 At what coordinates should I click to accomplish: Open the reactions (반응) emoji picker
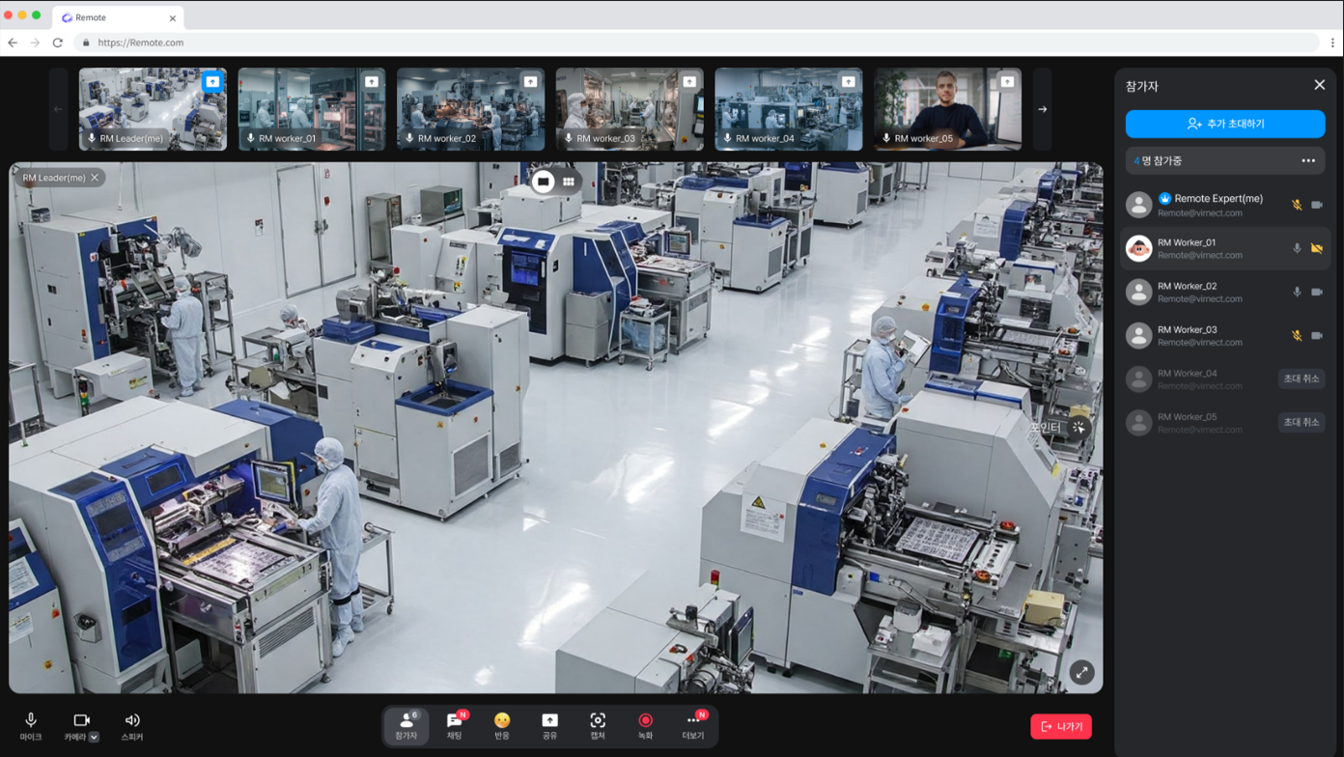[x=502, y=725]
